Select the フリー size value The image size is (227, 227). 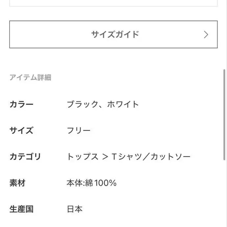click(79, 131)
